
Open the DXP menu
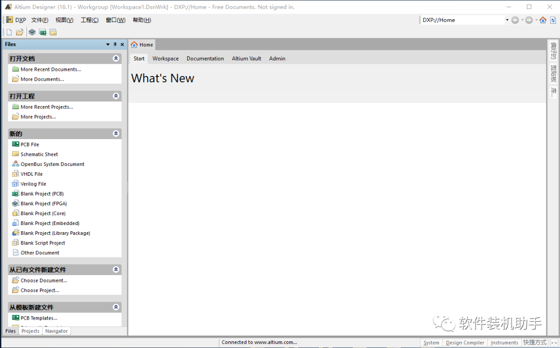coord(20,20)
